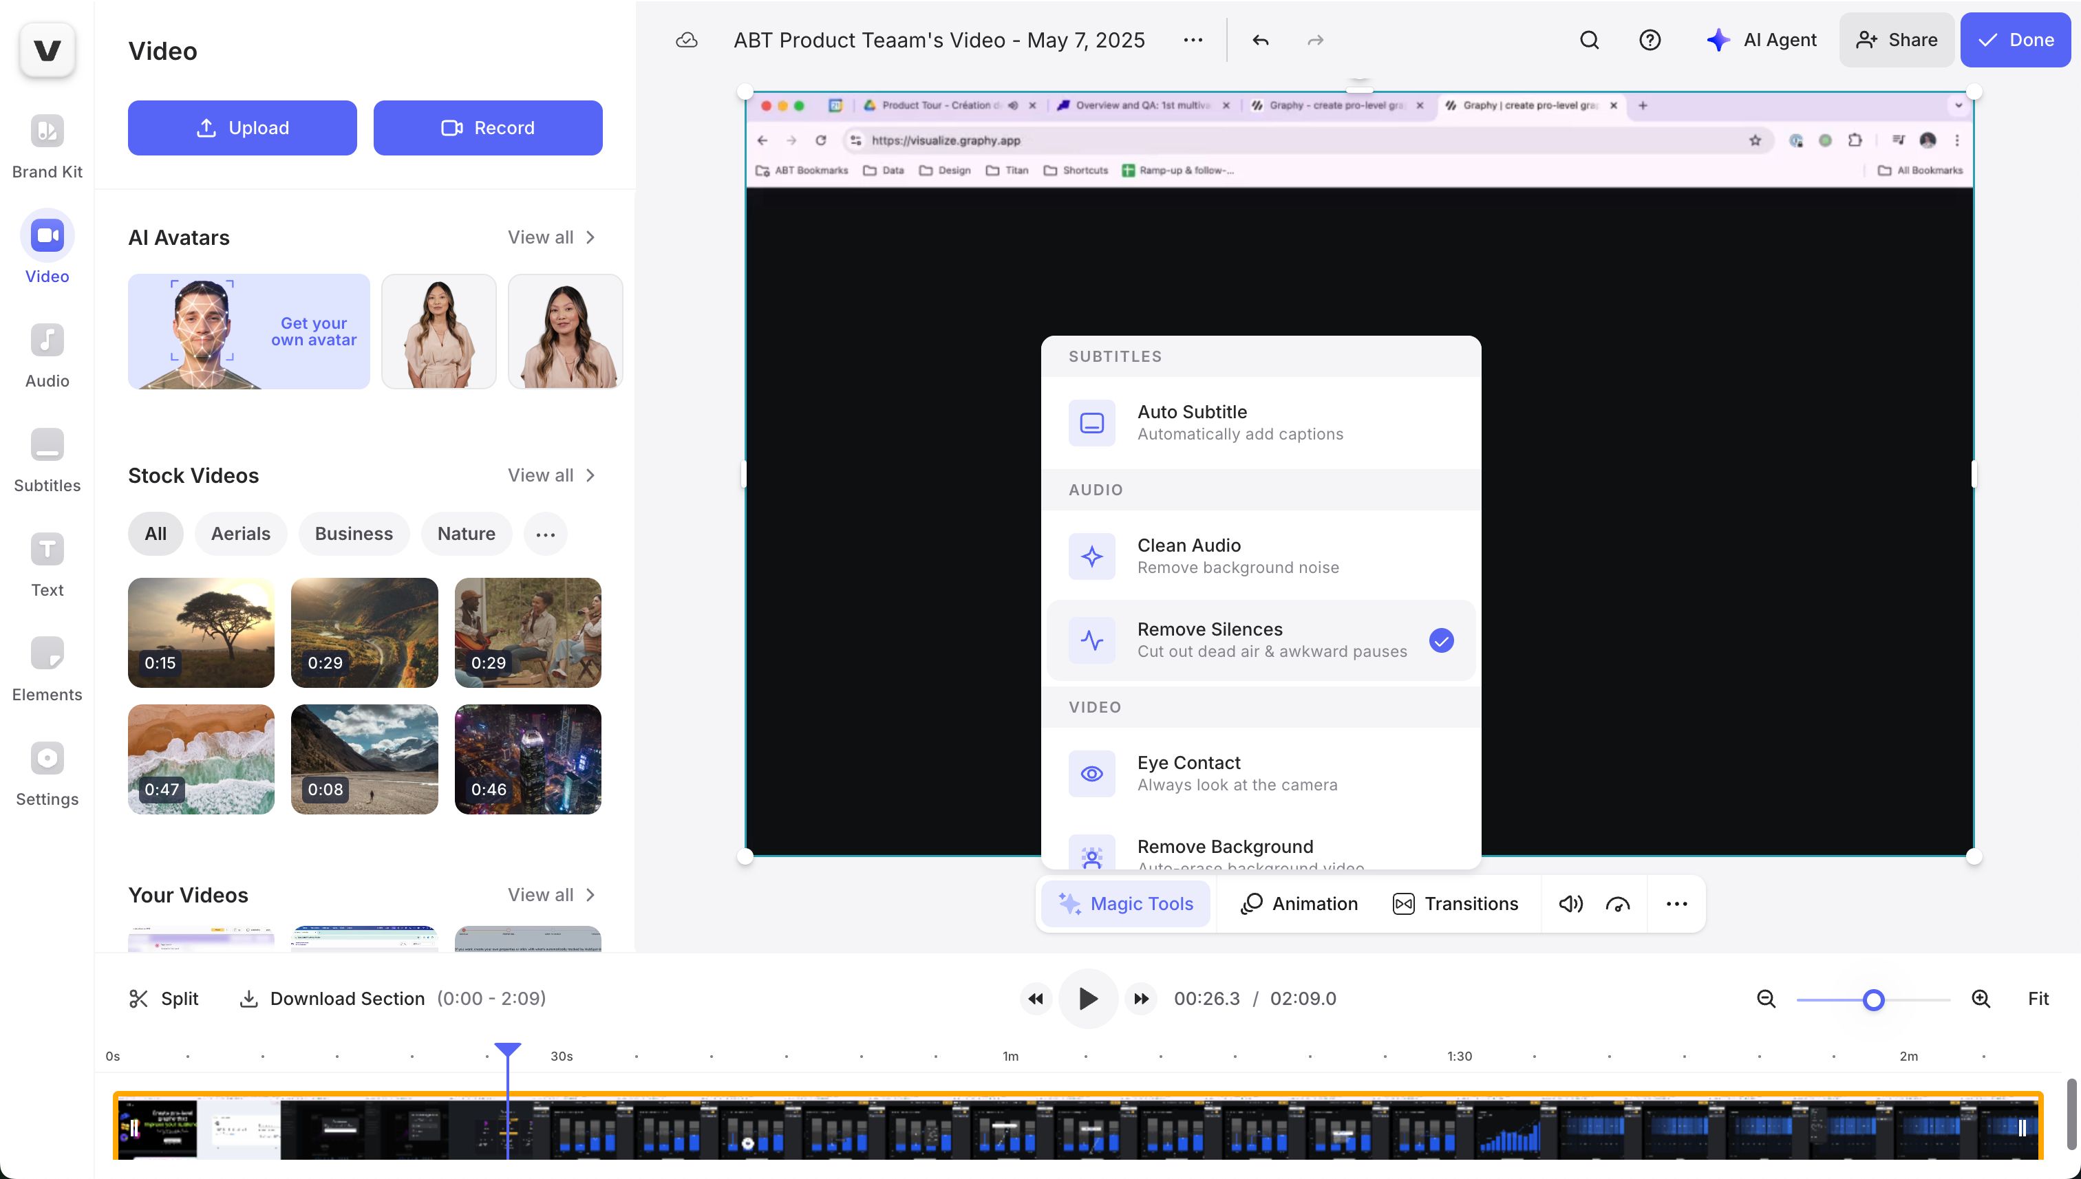Toggle the Remove Silences checkmark
The height and width of the screenshot is (1179, 2081).
click(1441, 640)
